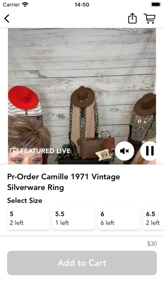Viewport: 164px width, 291px height.
Task: Tap the Select Size heading
Action: point(24,201)
